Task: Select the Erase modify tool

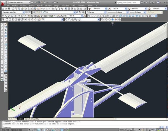Action: tap(6, 24)
